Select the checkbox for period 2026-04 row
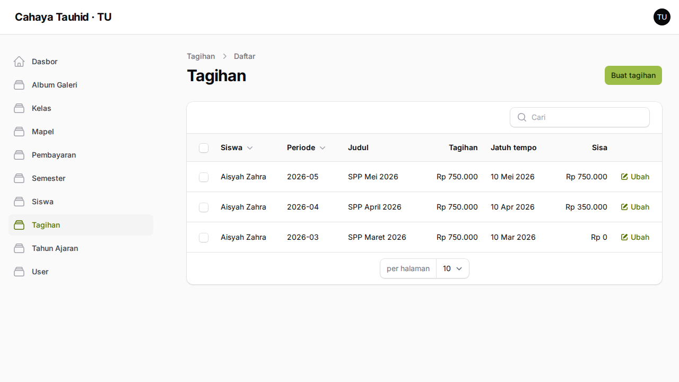This screenshot has height=382, width=679. [204, 207]
